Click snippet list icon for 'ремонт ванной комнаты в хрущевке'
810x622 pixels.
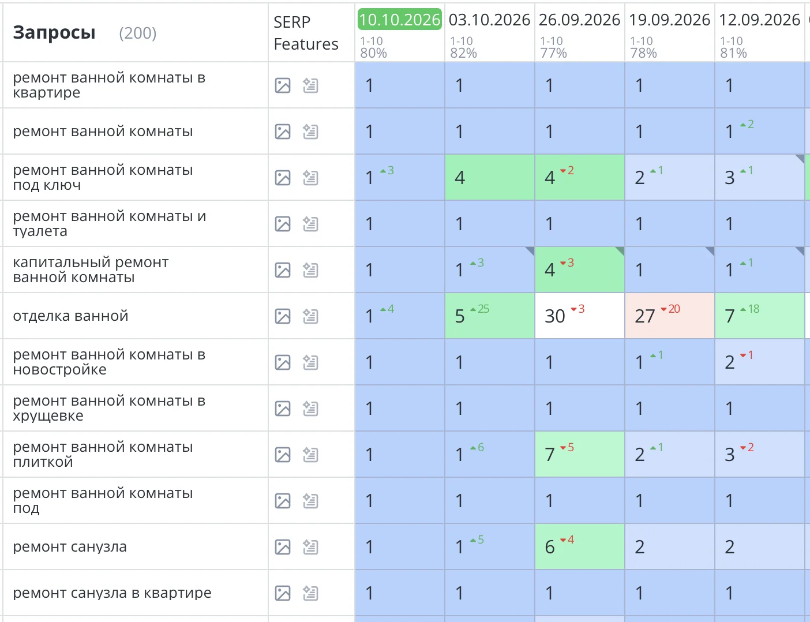pos(310,409)
